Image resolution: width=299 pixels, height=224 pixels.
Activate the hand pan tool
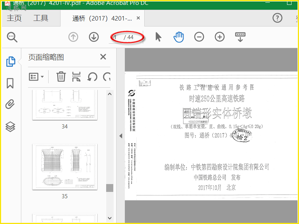tap(179, 37)
